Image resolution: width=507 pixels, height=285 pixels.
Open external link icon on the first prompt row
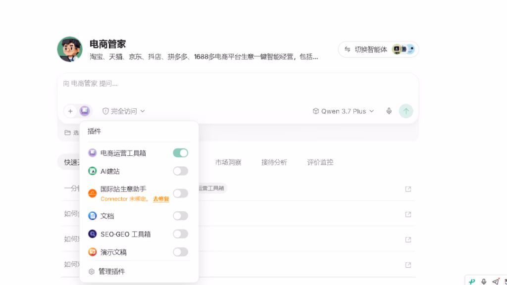tap(408, 189)
